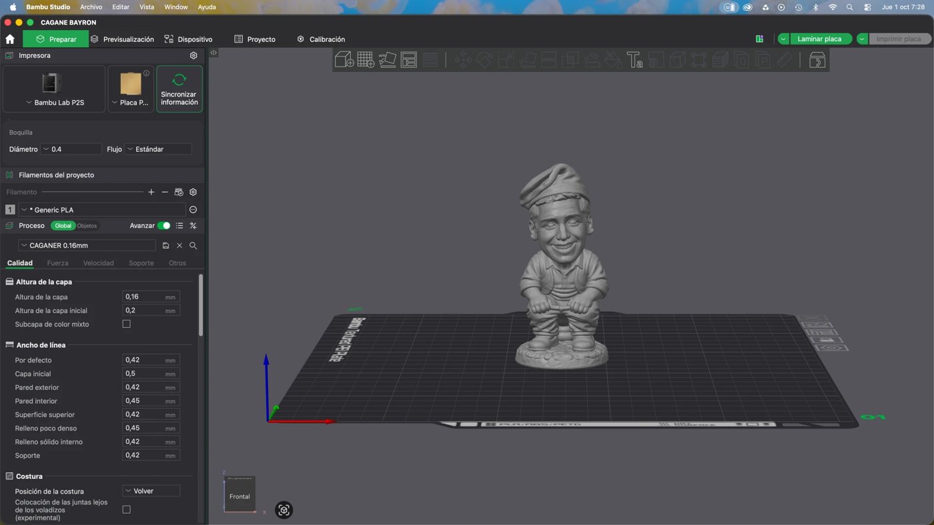Click the Wi-Fi menu bar icon
This screenshot has width=934, height=525.
(833, 7)
